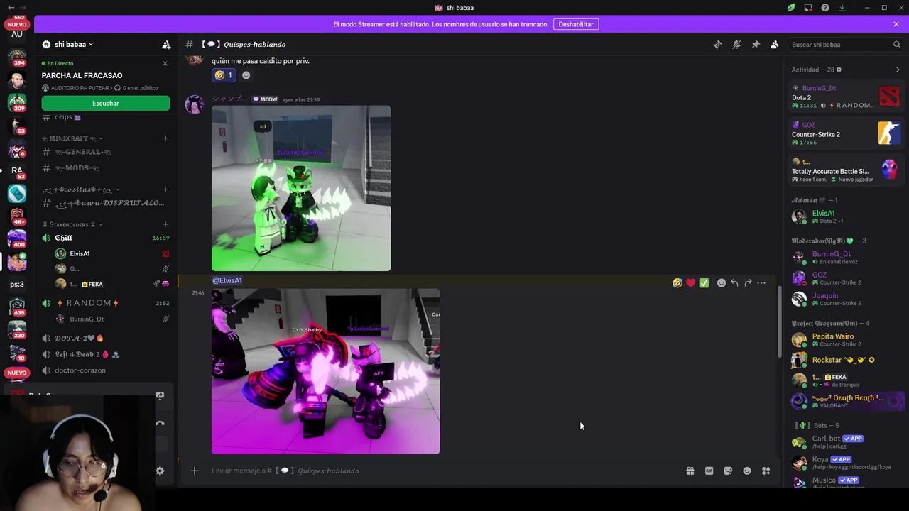Add laughing emoji quick reaction on message

677,282
